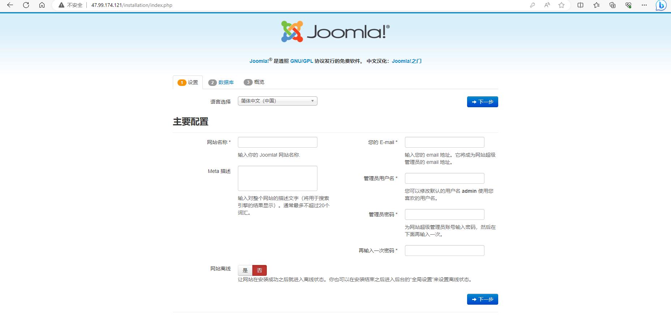Open browser essentials heart icon
This screenshot has height=322, width=671.
628,5
